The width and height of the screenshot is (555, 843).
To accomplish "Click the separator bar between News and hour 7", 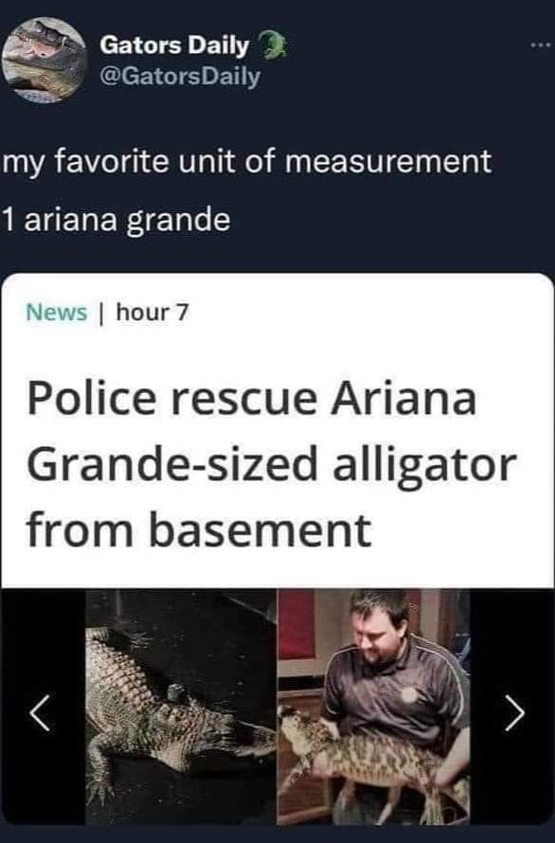I will point(101,312).
